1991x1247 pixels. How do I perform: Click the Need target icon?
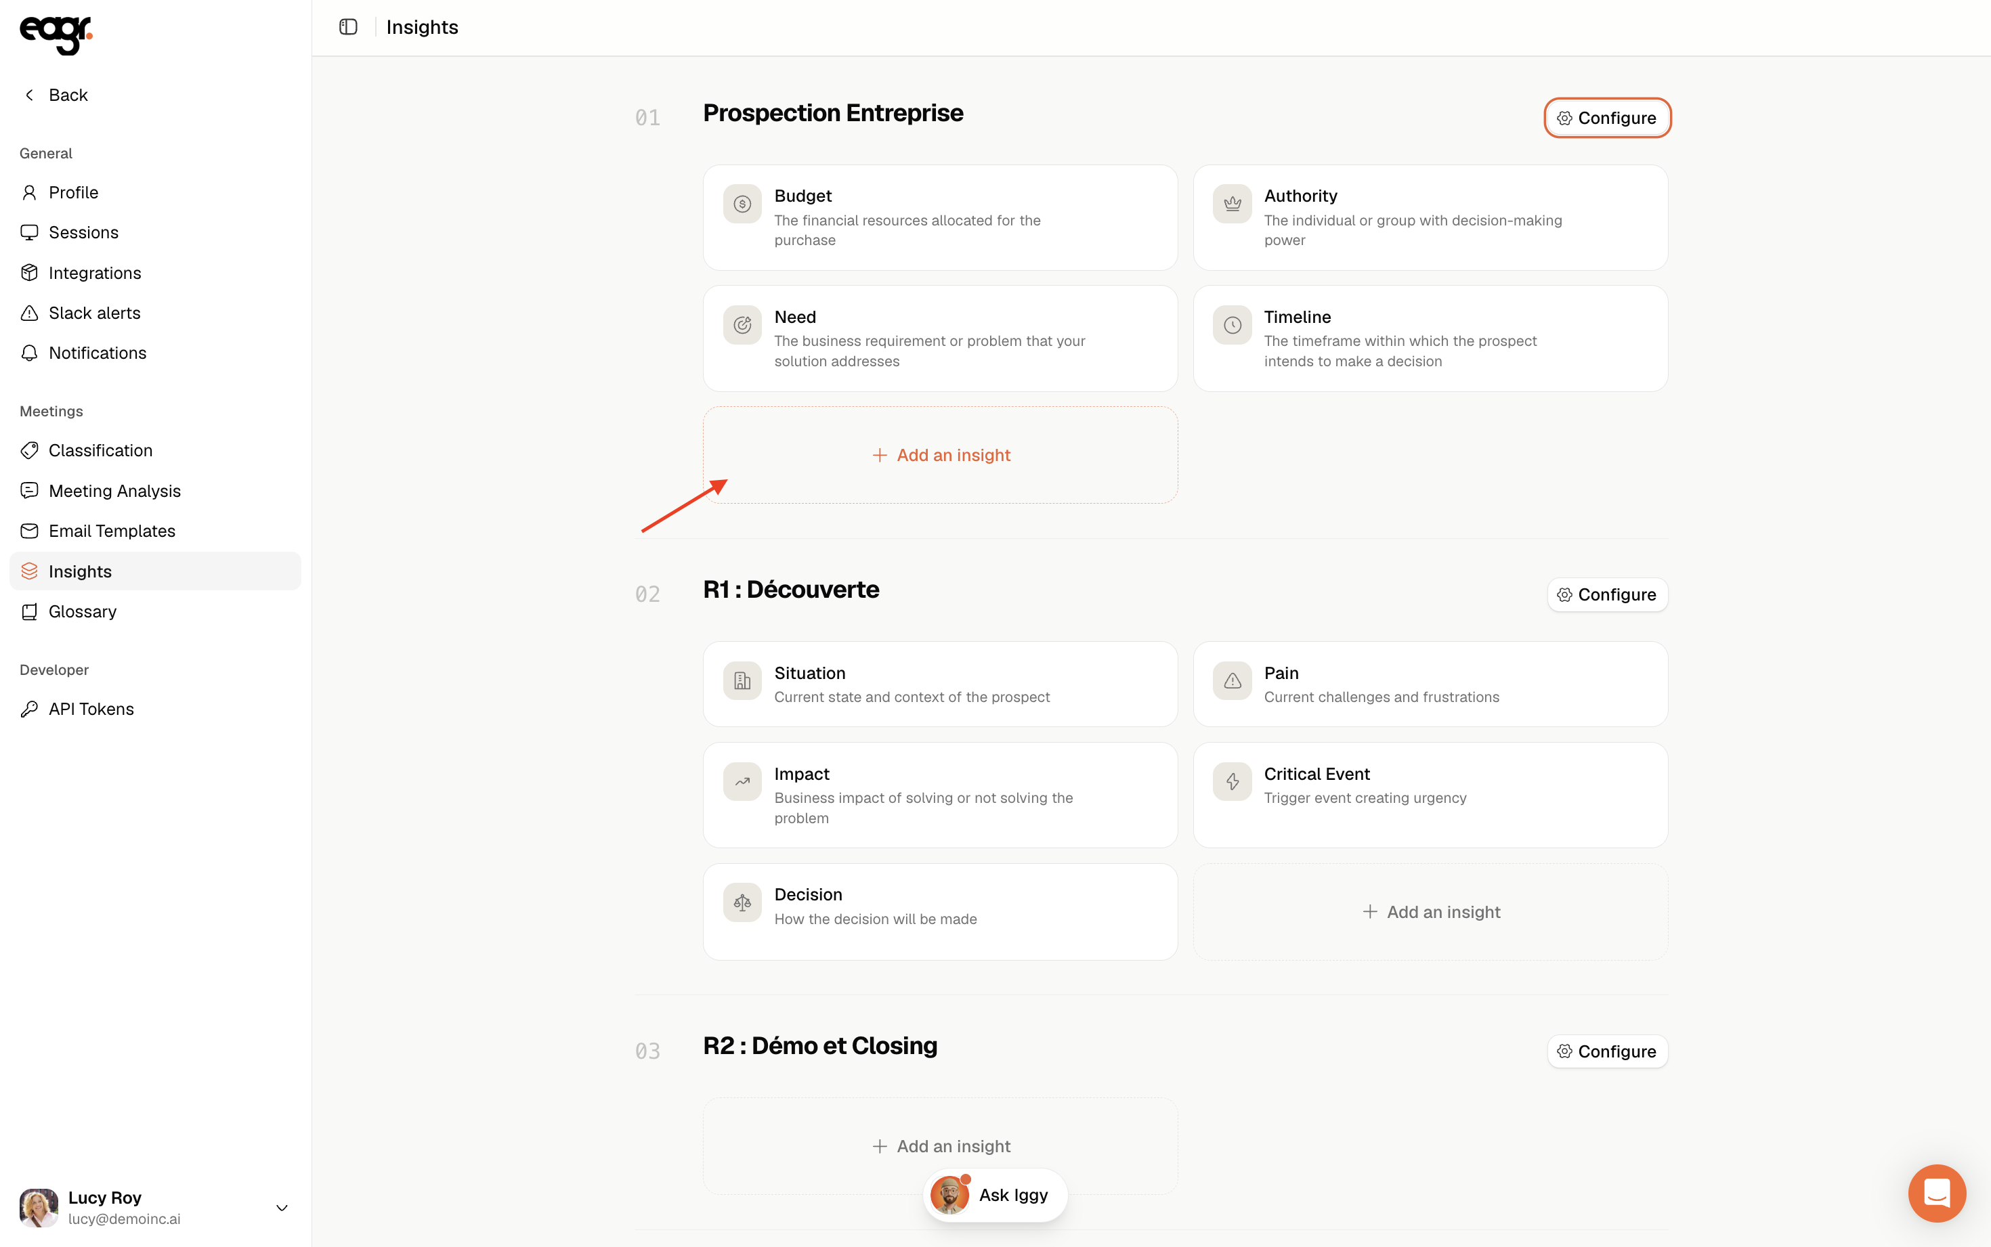click(742, 325)
